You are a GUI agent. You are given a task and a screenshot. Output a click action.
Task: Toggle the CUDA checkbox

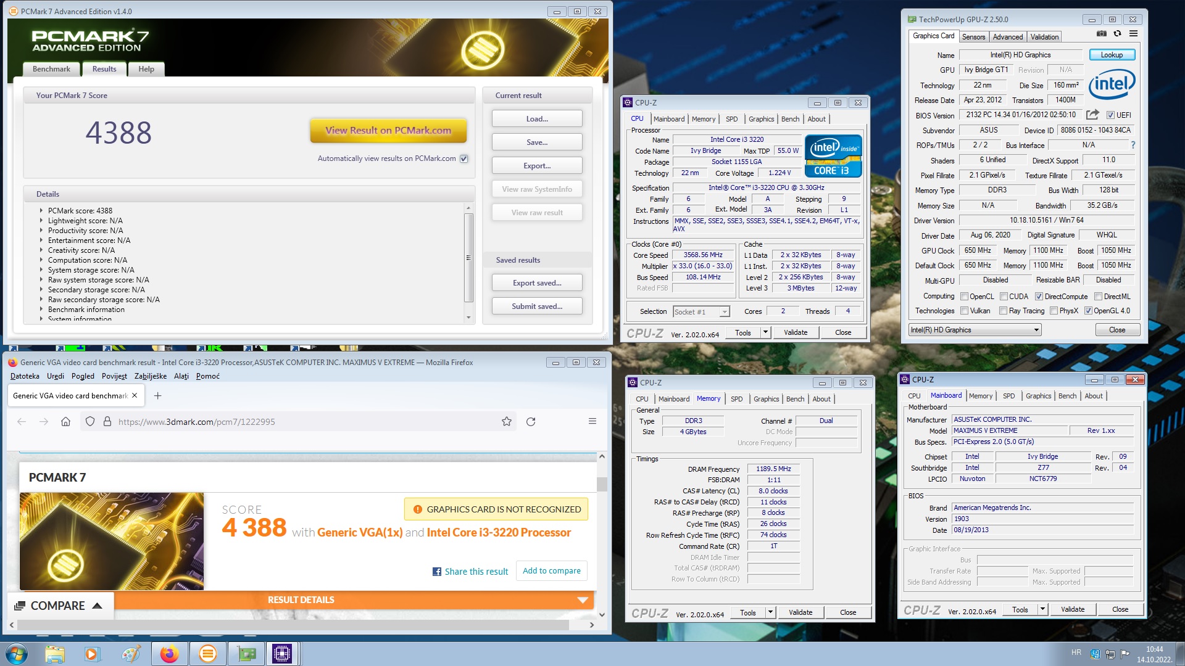[1004, 297]
